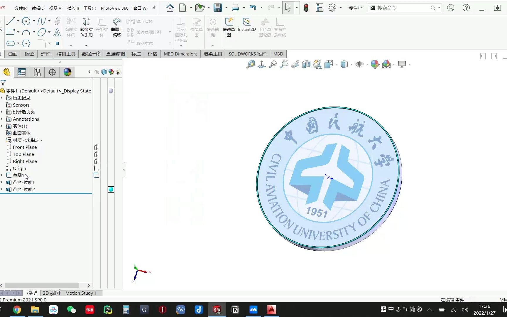Toggle Top Plane visibility icon
The width and height of the screenshot is (507, 317).
click(96, 154)
